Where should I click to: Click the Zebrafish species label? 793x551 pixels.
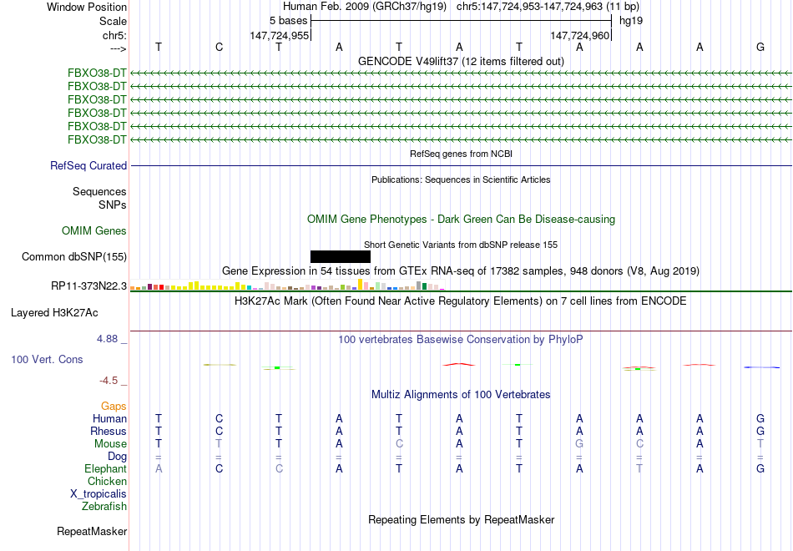[x=104, y=506]
